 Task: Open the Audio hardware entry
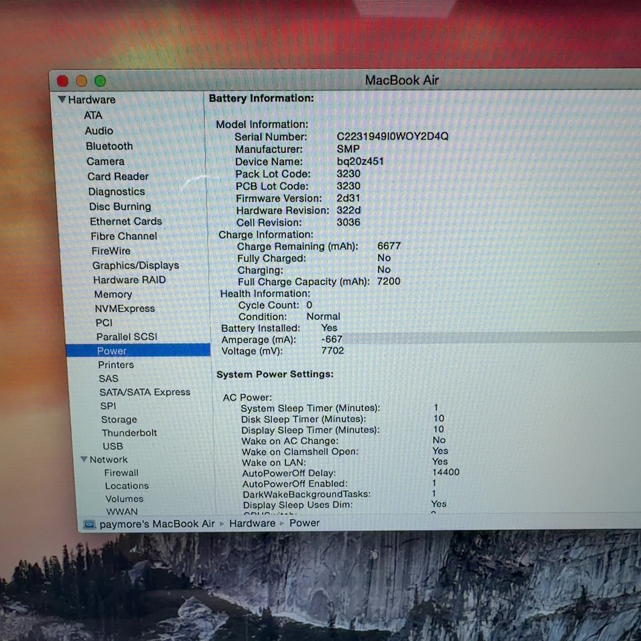[99, 131]
